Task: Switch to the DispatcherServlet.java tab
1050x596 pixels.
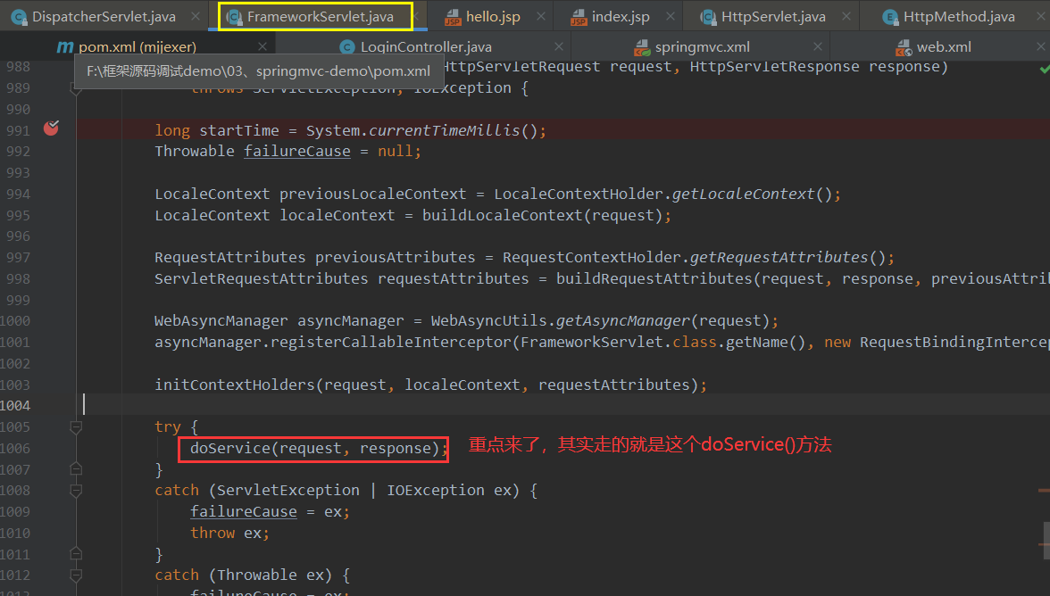Action: point(104,17)
